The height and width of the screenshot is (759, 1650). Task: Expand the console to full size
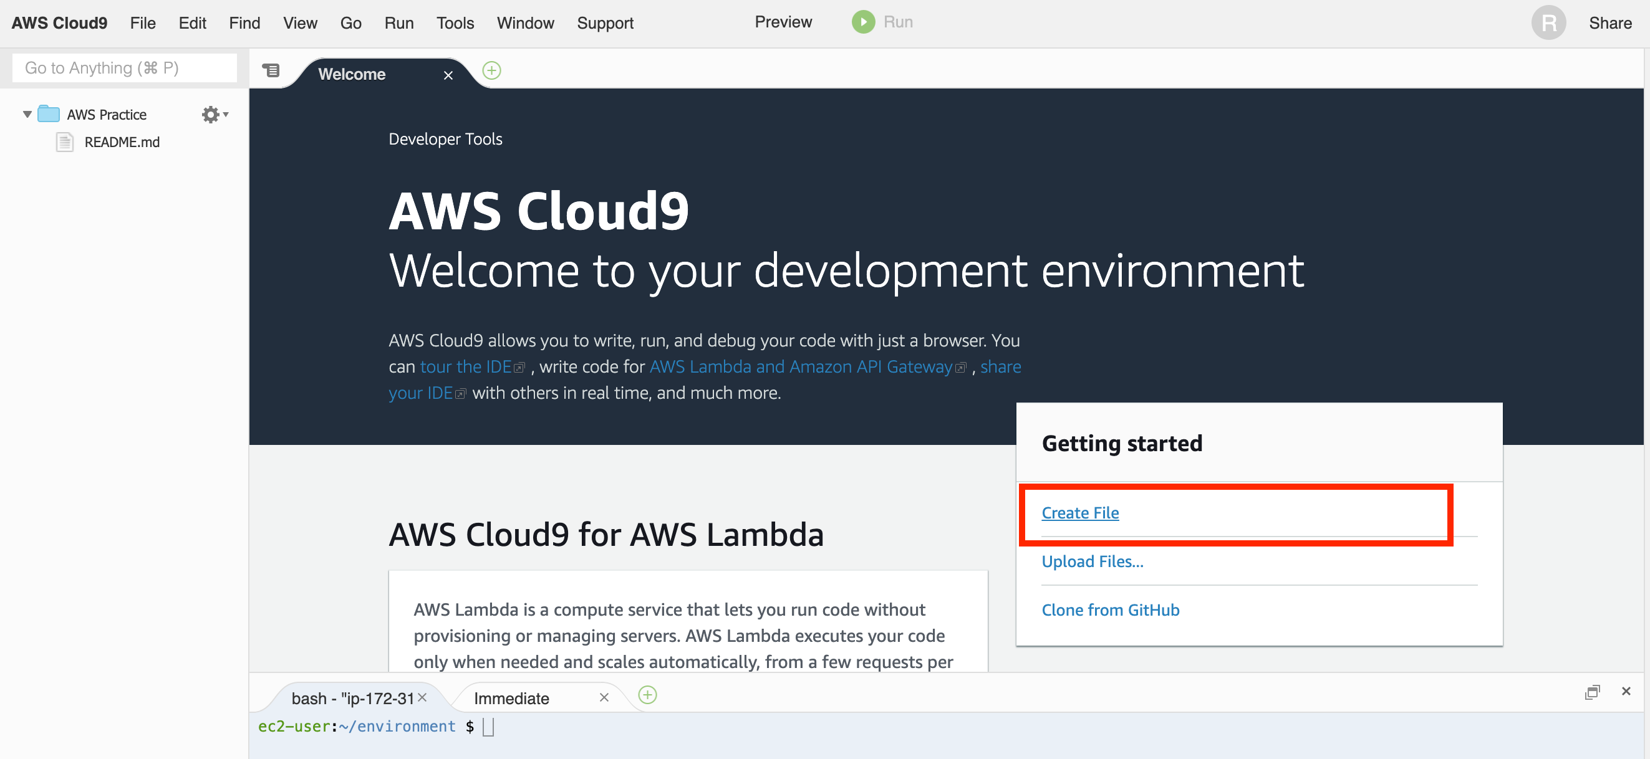click(x=1593, y=692)
